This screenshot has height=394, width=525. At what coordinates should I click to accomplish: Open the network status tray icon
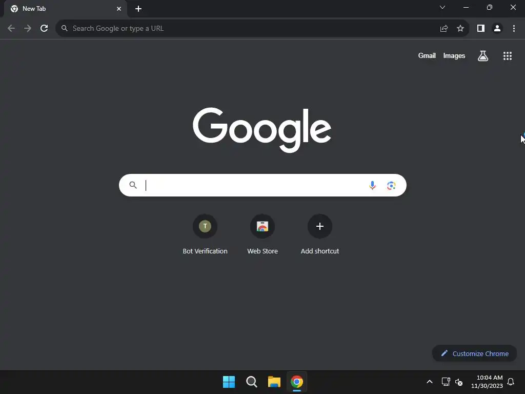[446, 382]
